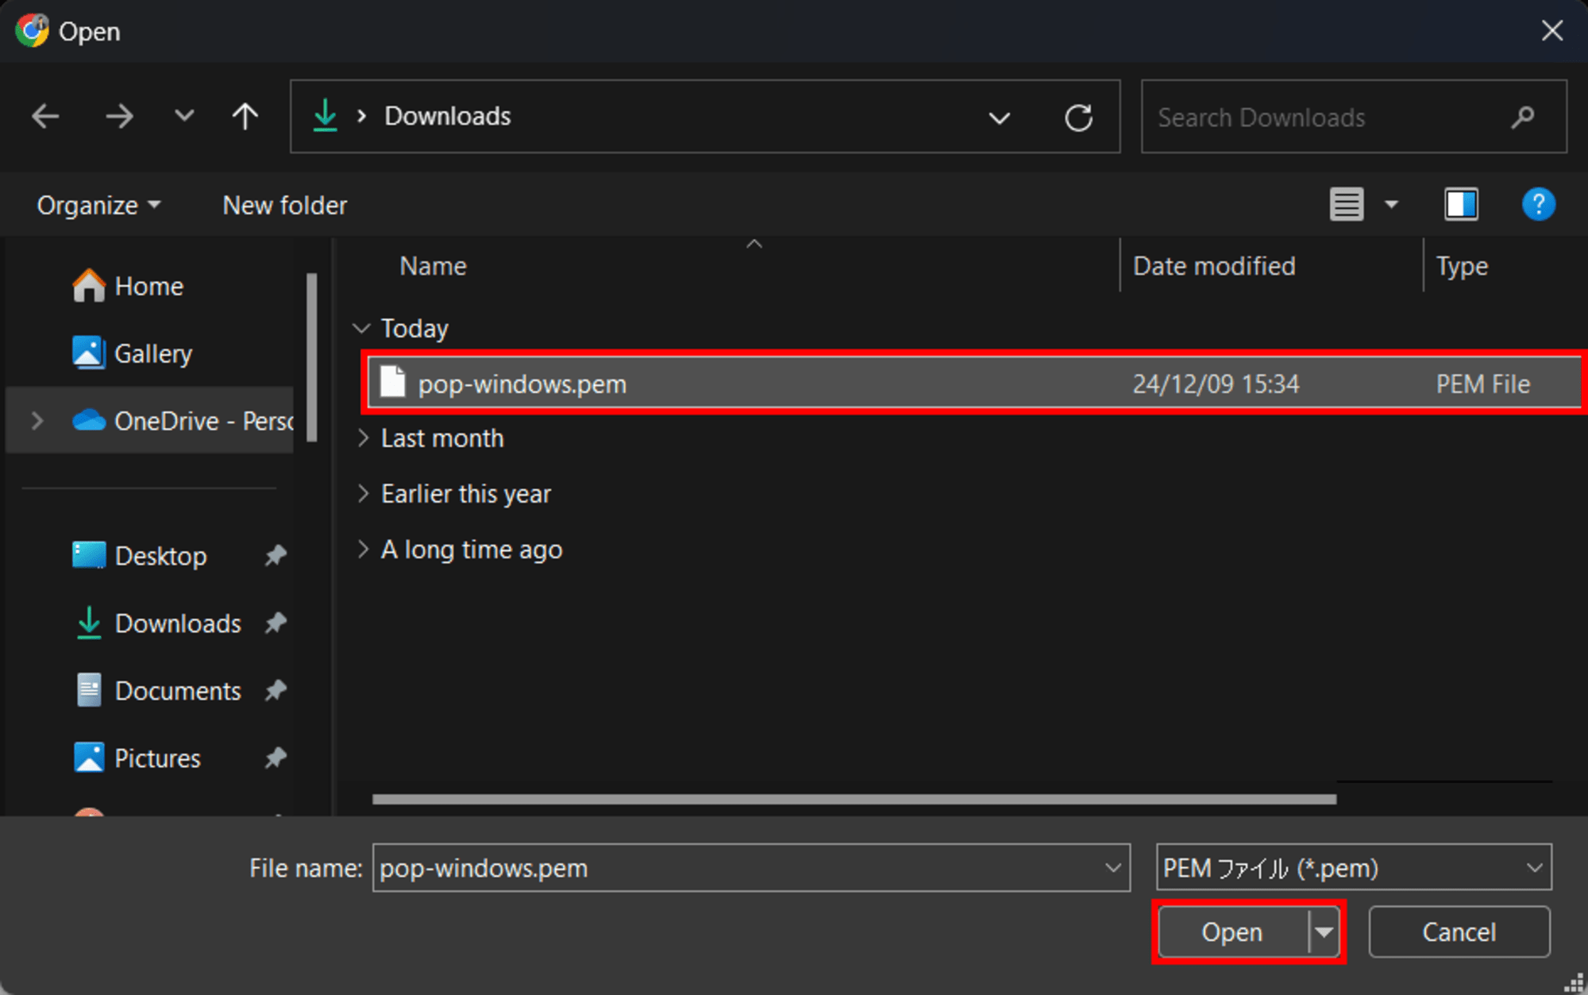The width and height of the screenshot is (1588, 995).
Task: Click the PEM File type cell
Action: click(x=1482, y=384)
